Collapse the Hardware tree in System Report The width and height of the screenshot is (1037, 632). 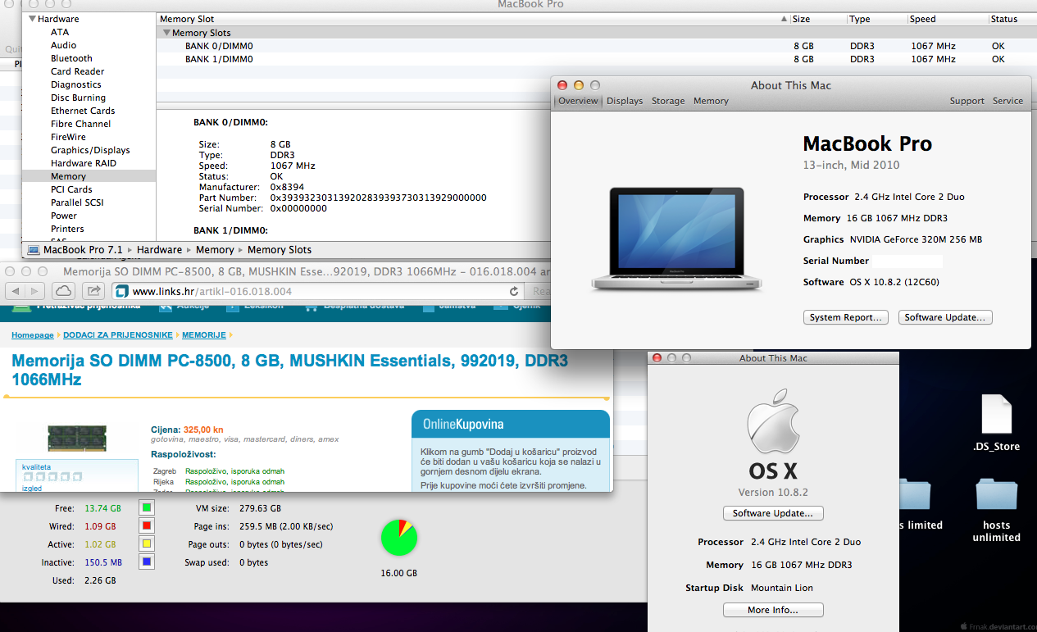click(x=32, y=19)
